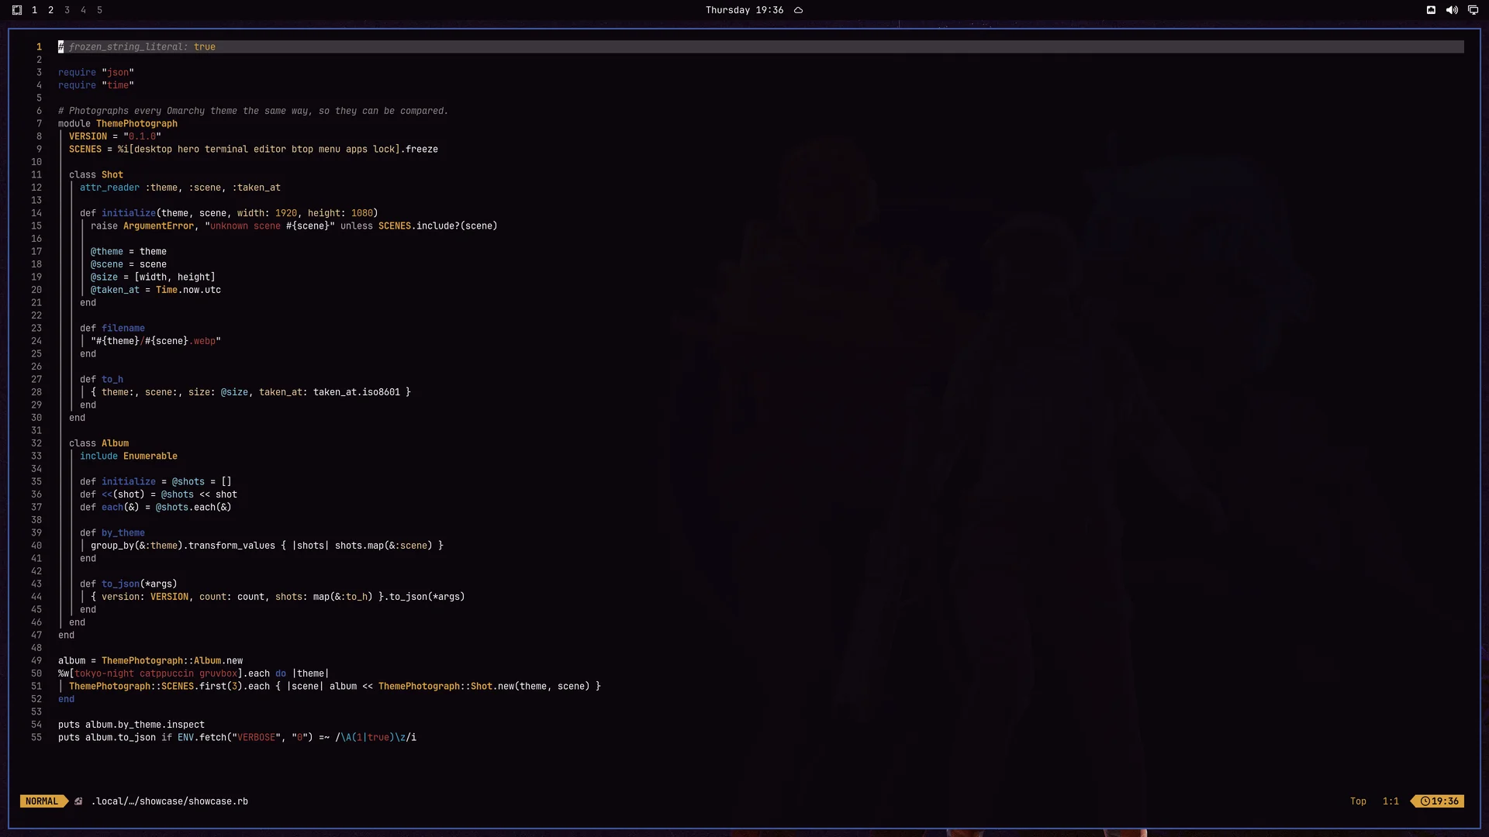This screenshot has width=1489, height=837.
Task: Place cursor on line number 32 in gutter
Action: tap(36, 443)
